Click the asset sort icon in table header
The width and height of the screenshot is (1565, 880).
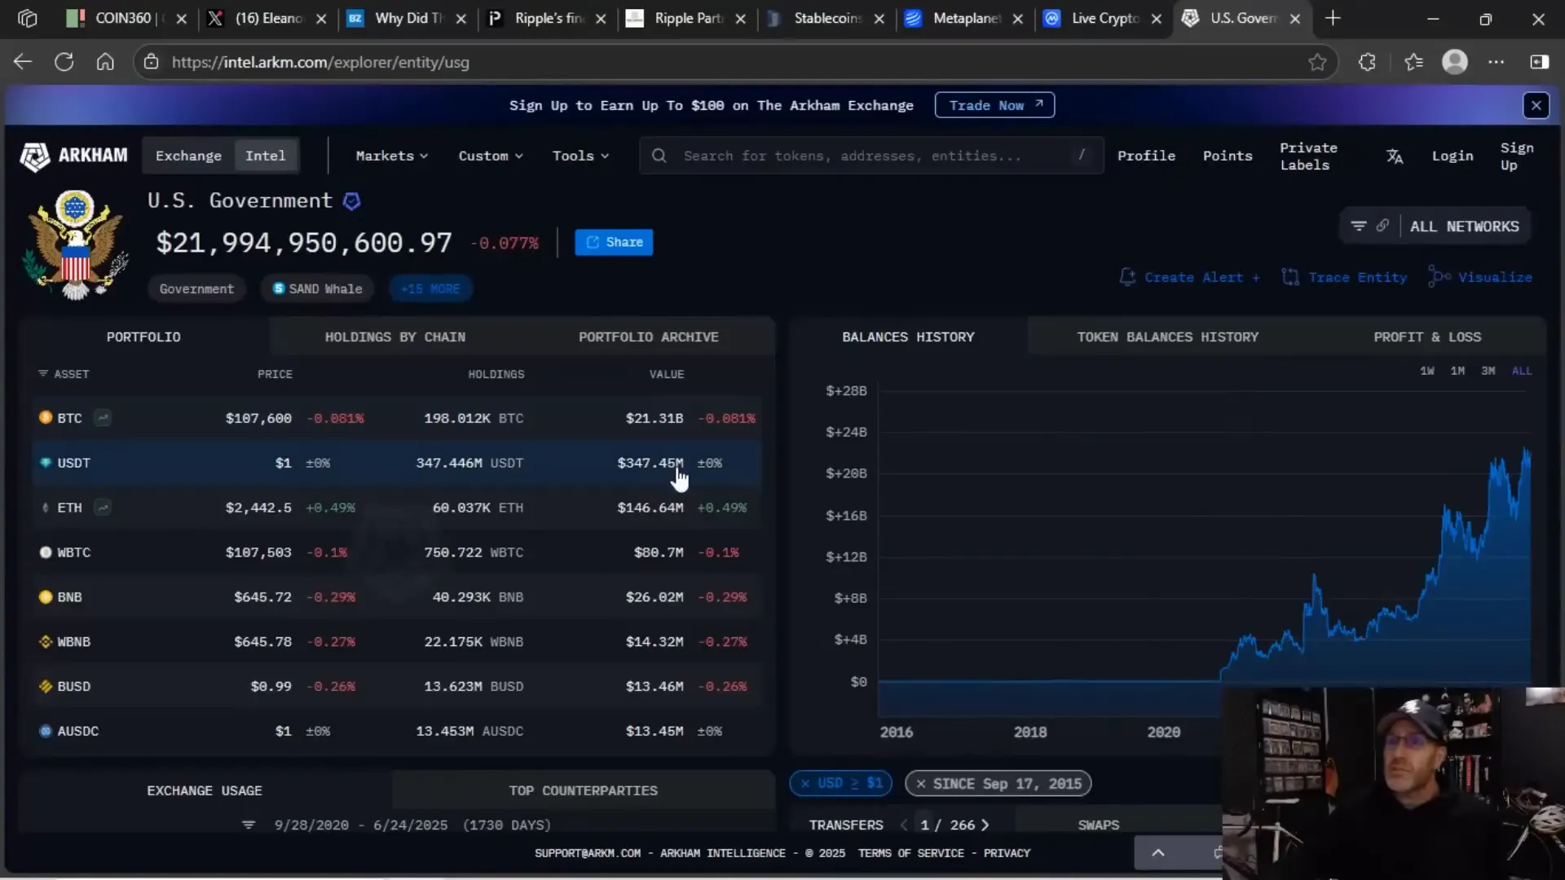point(42,374)
